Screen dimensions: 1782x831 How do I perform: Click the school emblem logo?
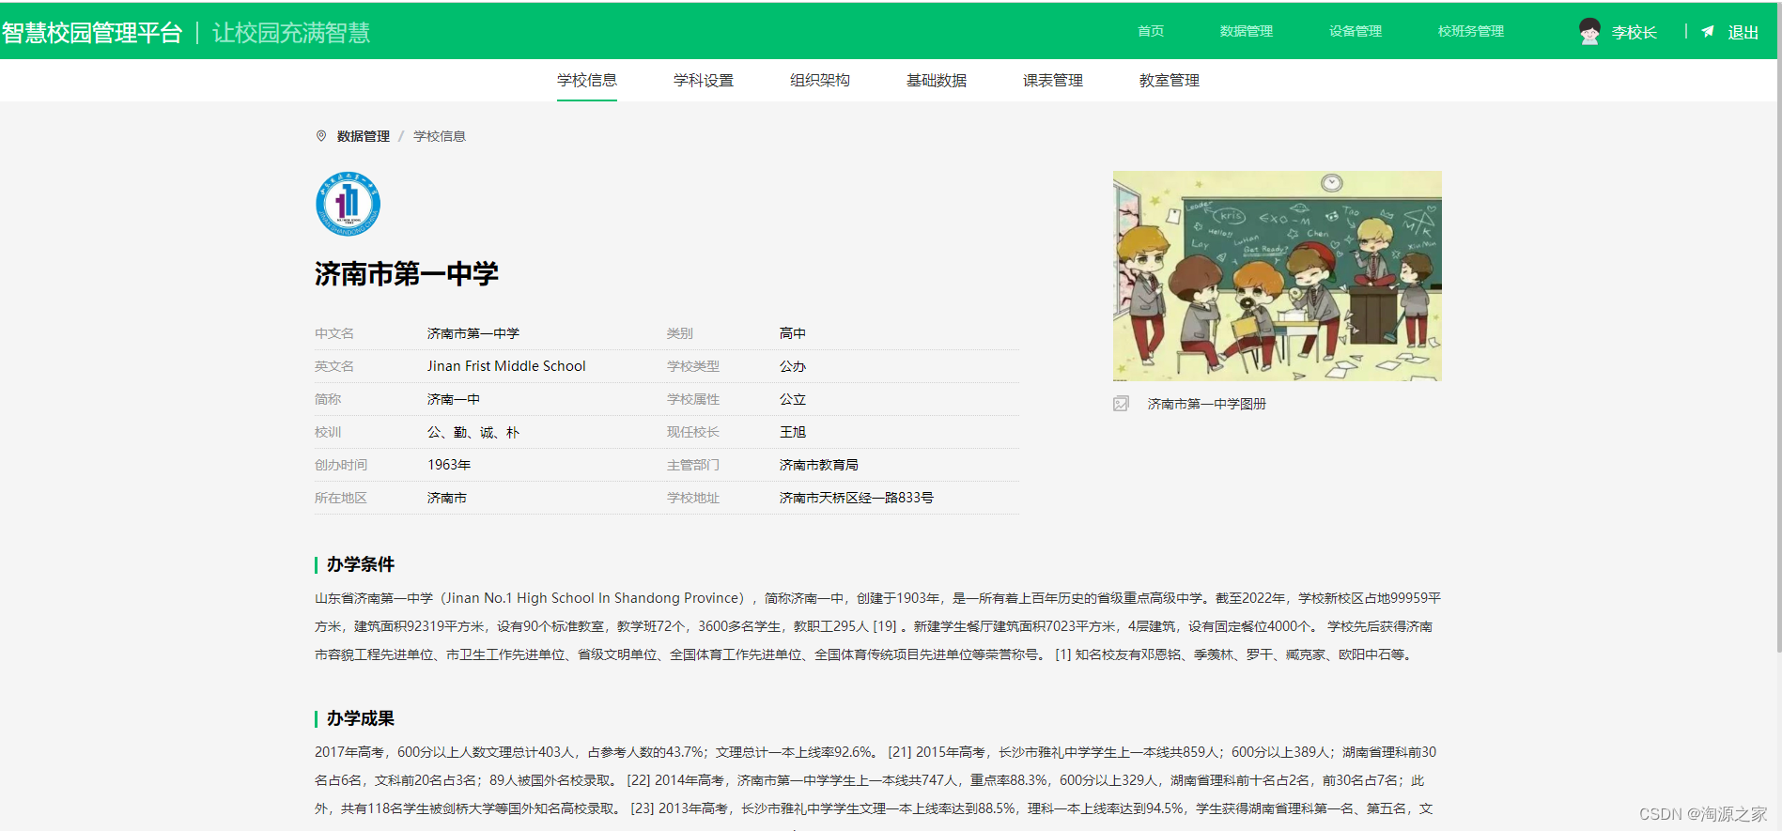pos(348,204)
